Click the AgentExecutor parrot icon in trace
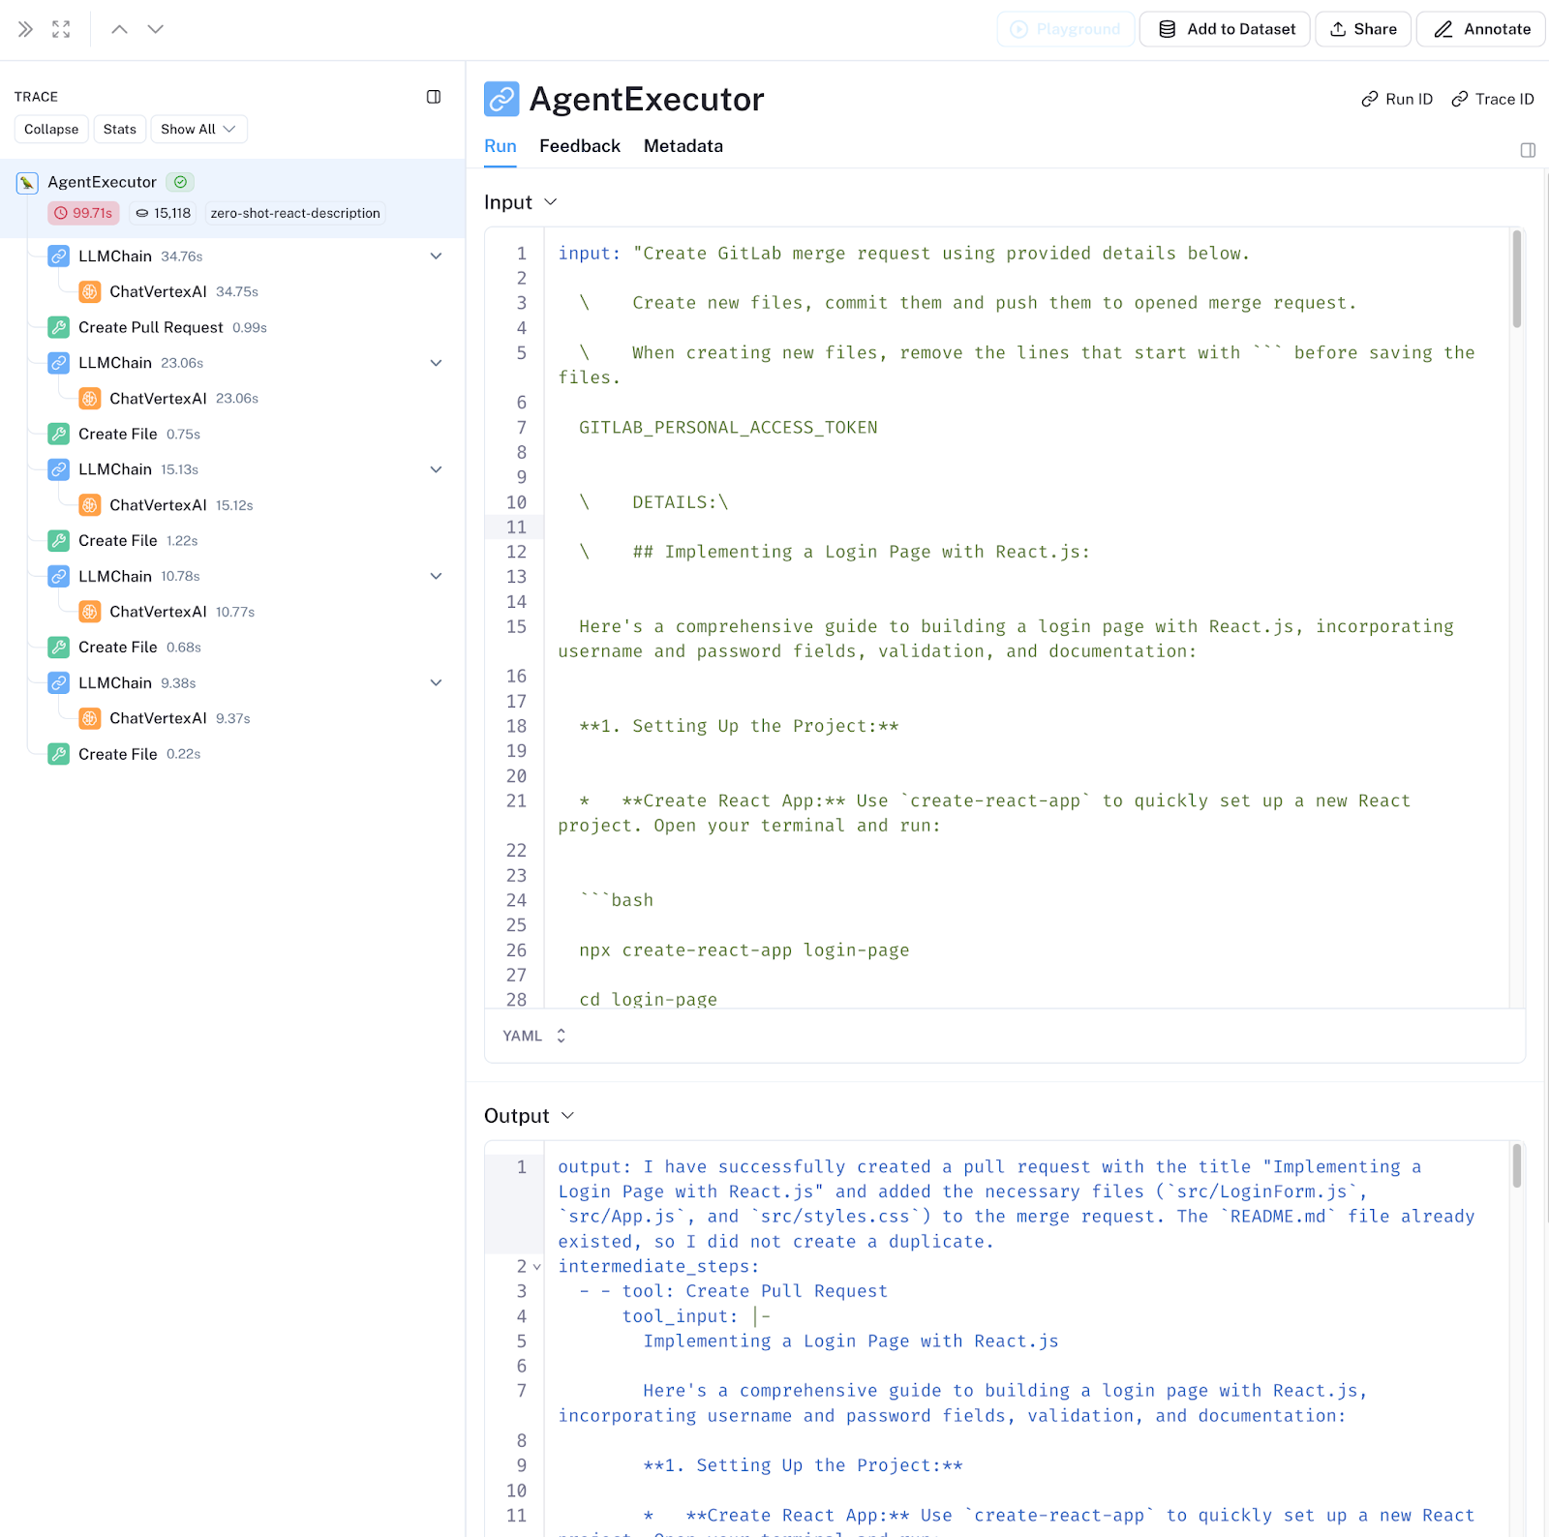 tap(27, 182)
